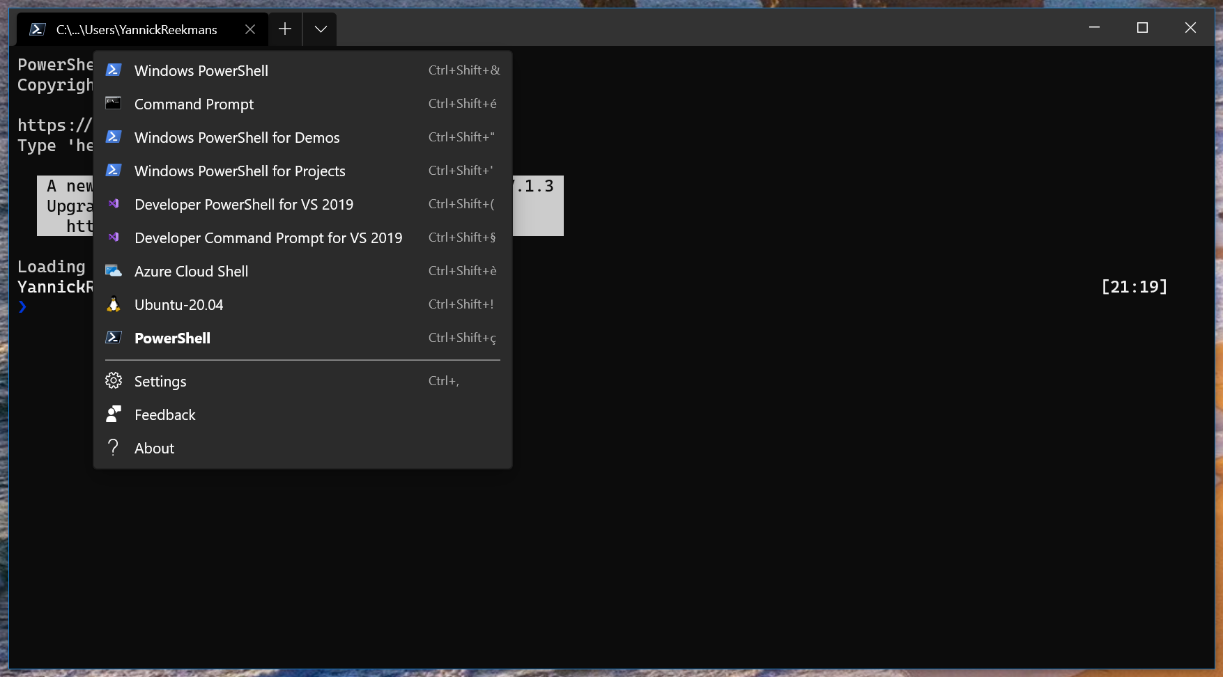This screenshot has height=677, width=1223.
Task: Click the Developer Command Prompt VS icon
Action: [x=114, y=238]
